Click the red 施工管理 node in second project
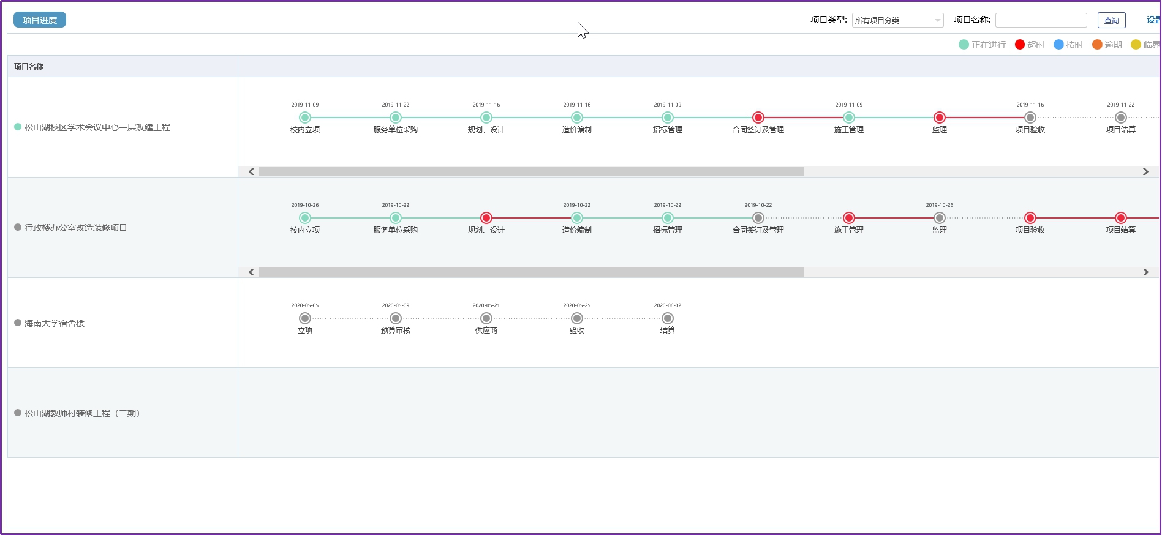This screenshot has height=535, width=1162. 848,218
